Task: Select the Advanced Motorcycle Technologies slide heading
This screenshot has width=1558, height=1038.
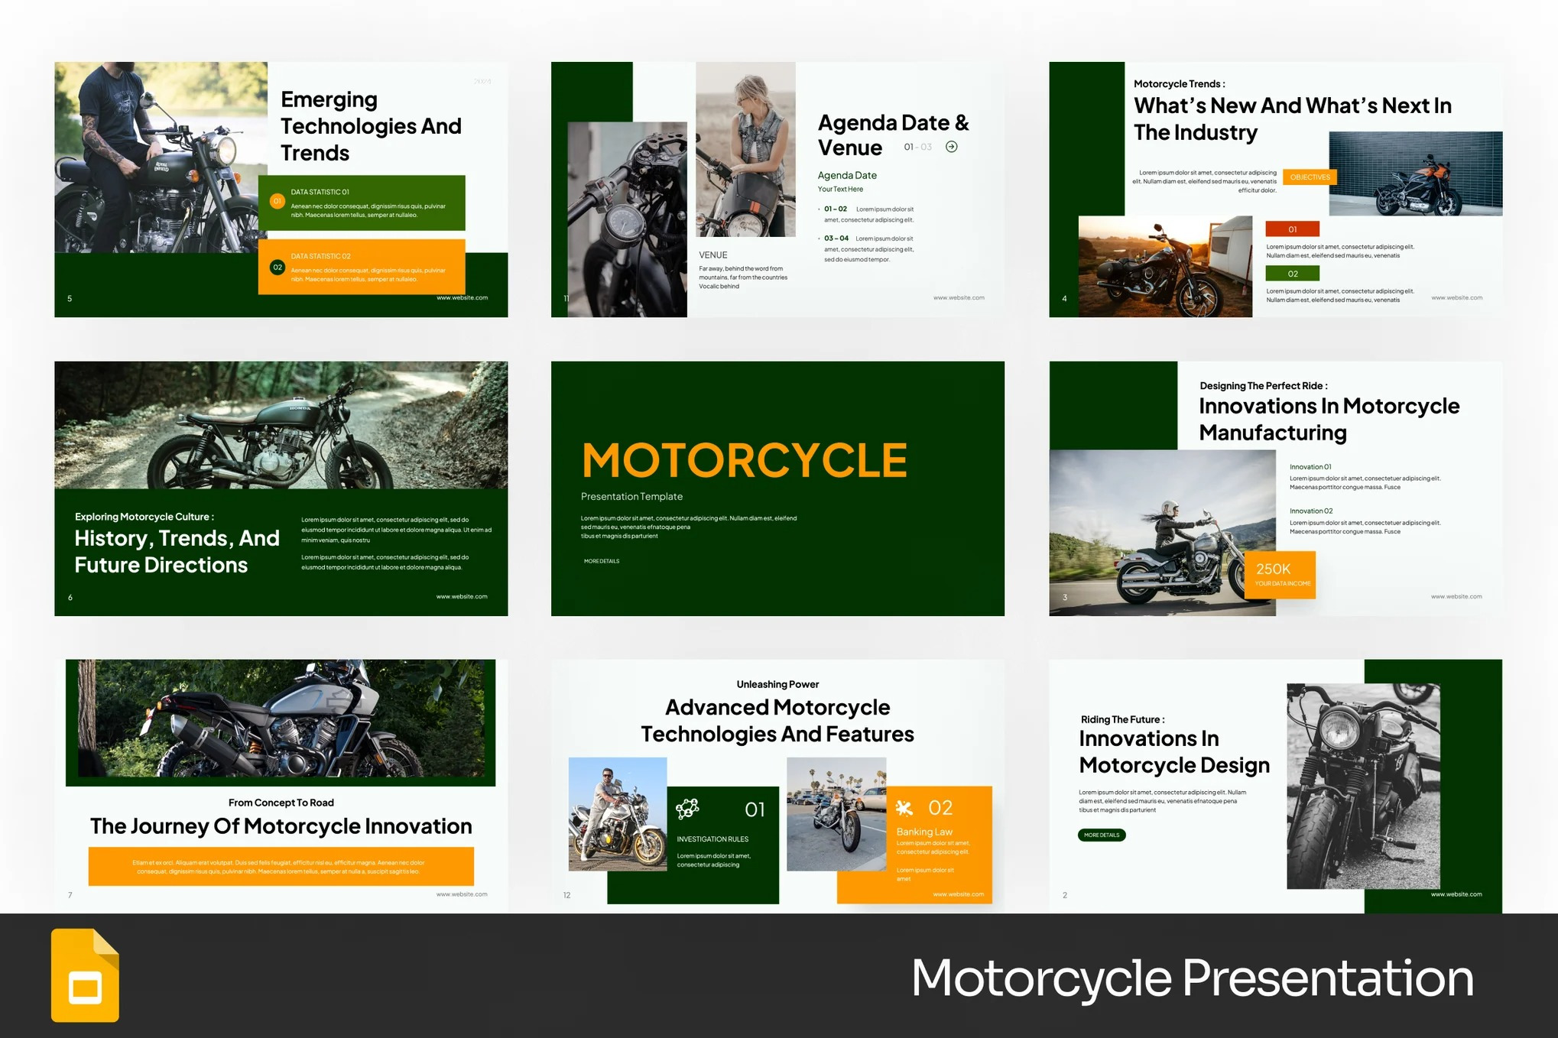Action: pyautogui.click(x=777, y=720)
